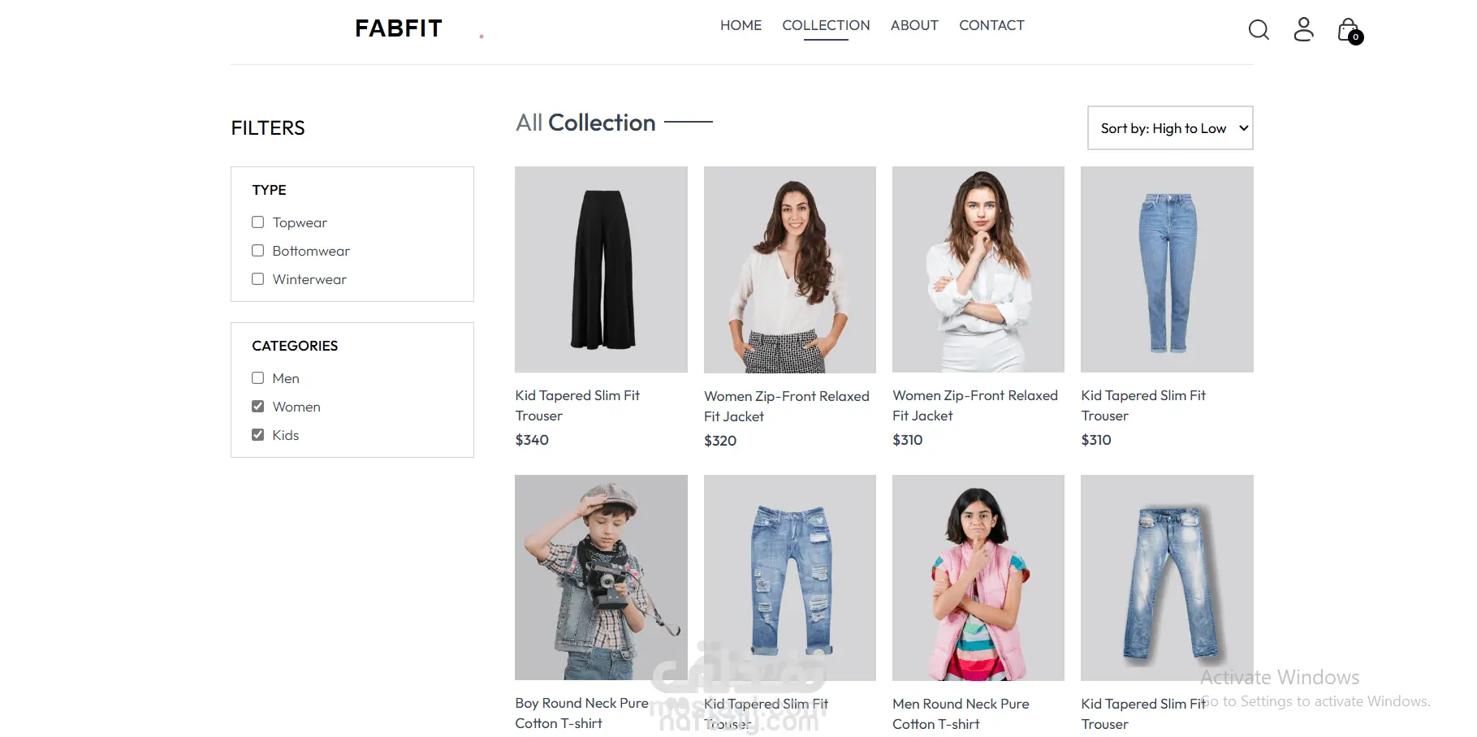
Task: Enable the Bottomwear filter checkbox
Action: click(258, 251)
